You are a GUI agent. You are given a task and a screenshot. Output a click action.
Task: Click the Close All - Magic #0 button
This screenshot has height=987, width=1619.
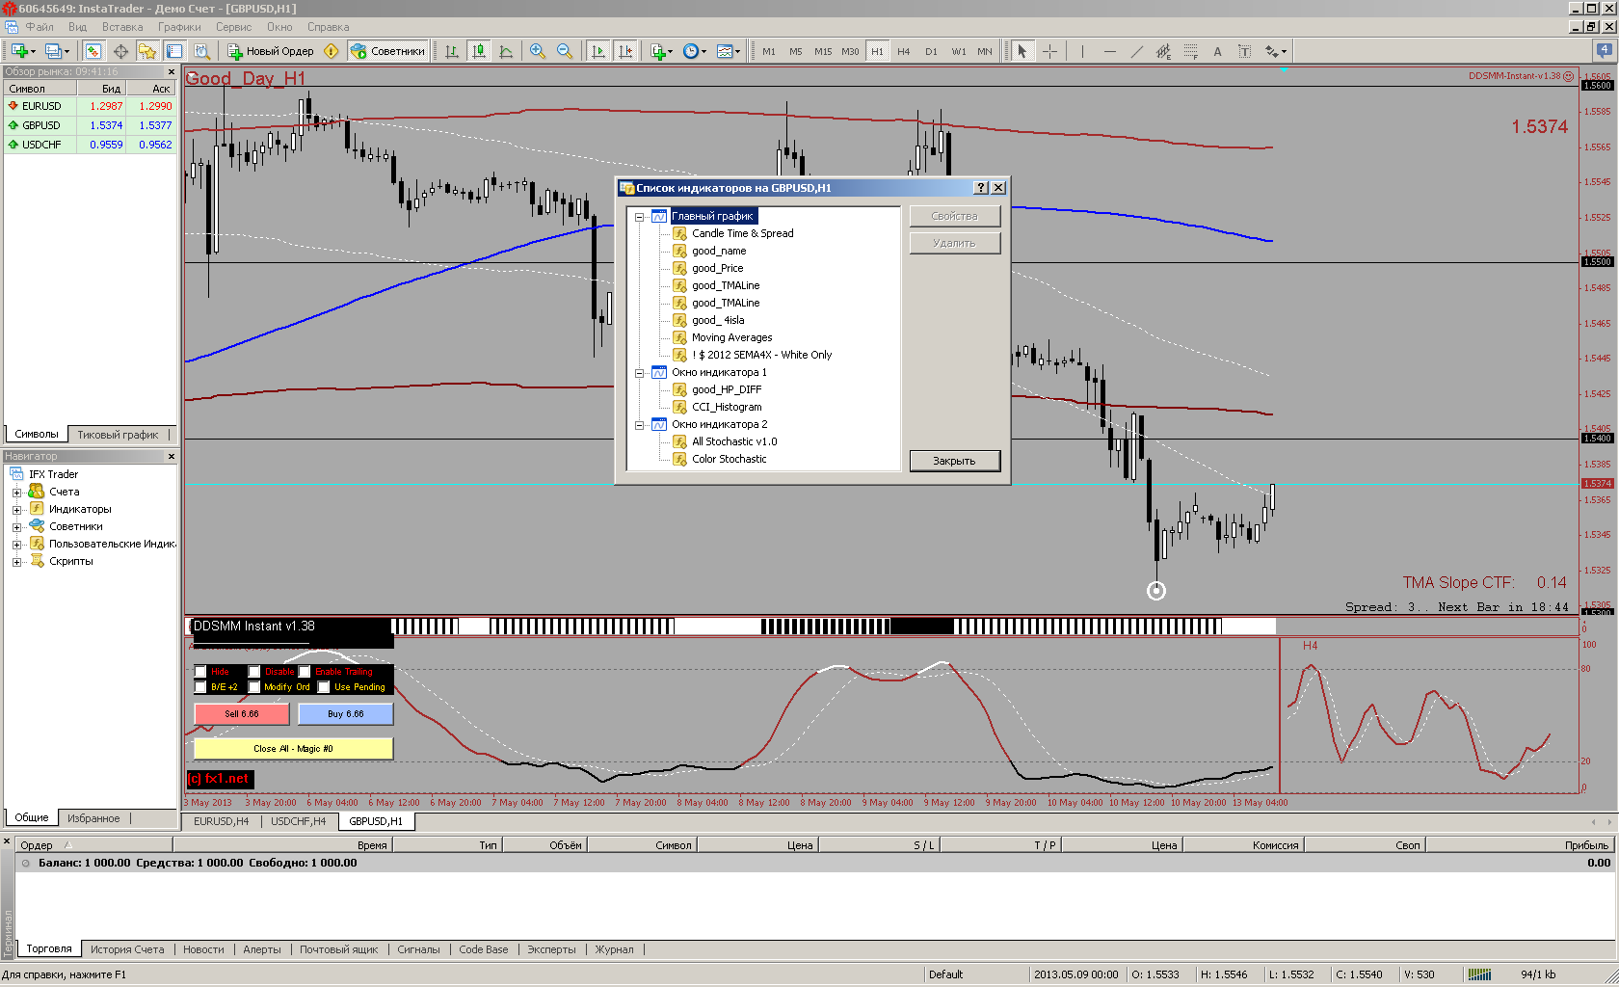pos(294,749)
